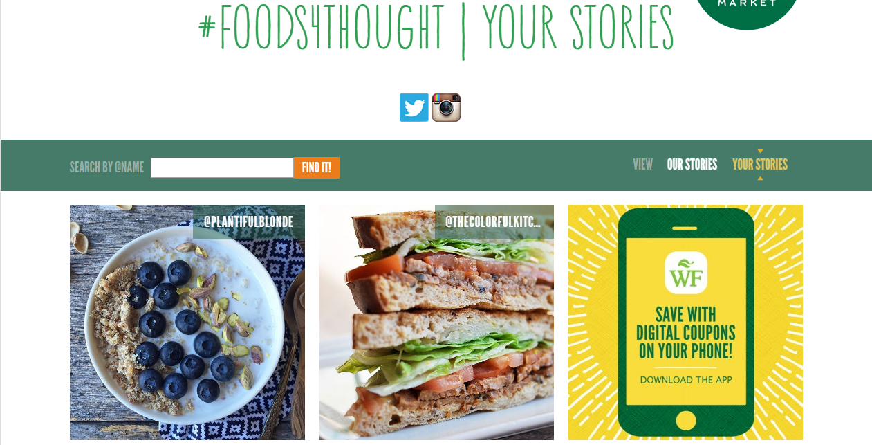Click the small arrow below YOUR STORIES
The height and width of the screenshot is (445, 872).
tap(760, 179)
